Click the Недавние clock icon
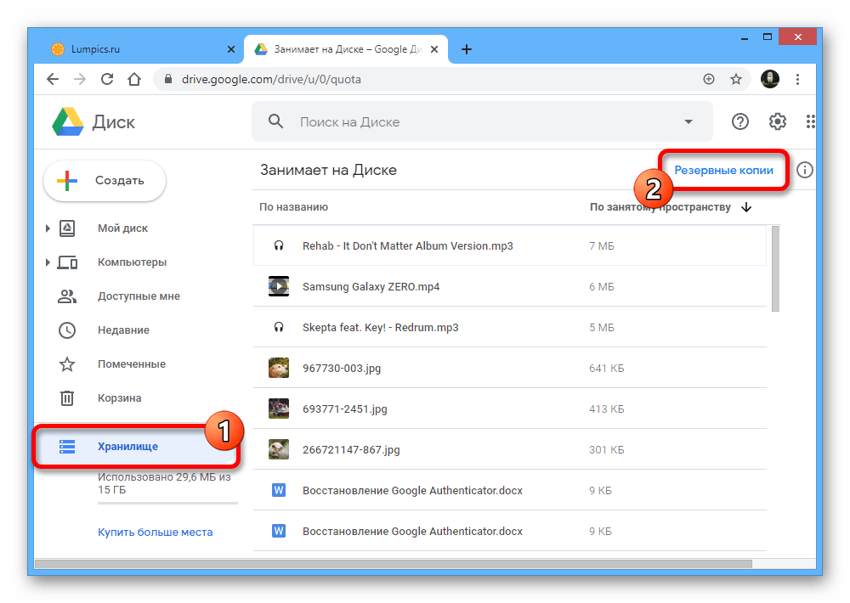The width and height of the screenshot is (850, 603). tap(66, 330)
